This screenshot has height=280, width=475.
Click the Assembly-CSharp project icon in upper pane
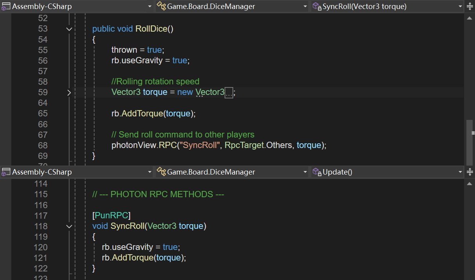tap(6, 6)
